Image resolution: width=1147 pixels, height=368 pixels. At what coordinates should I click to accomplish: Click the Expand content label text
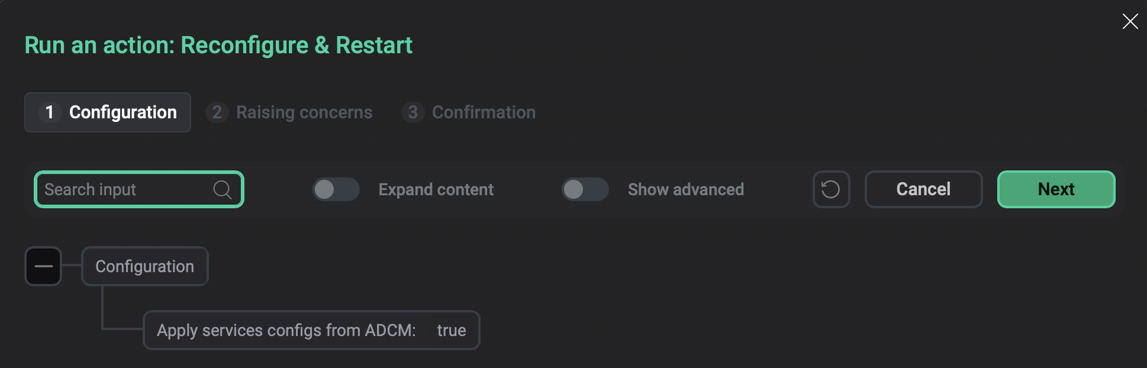tap(436, 189)
